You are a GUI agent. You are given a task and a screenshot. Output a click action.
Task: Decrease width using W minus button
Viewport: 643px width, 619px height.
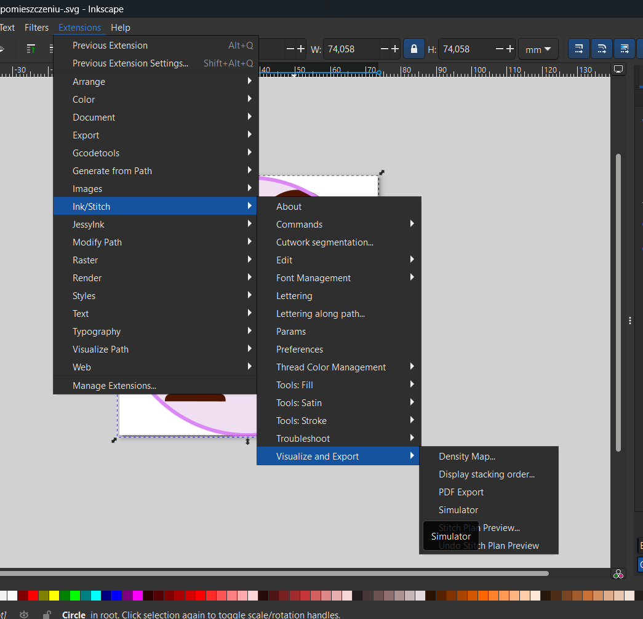pyautogui.click(x=384, y=49)
